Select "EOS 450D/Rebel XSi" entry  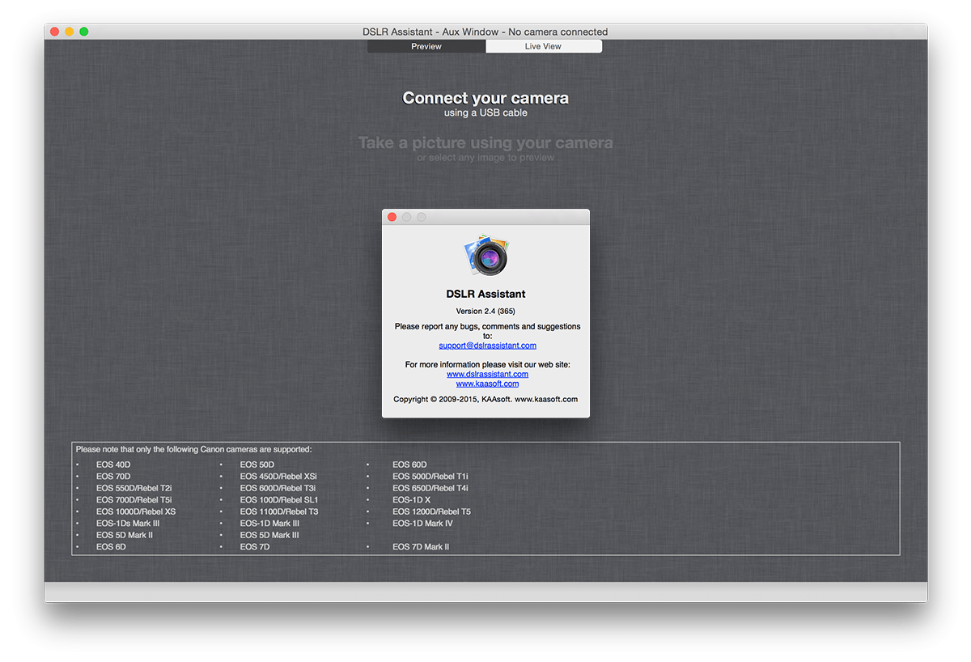click(278, 477)
